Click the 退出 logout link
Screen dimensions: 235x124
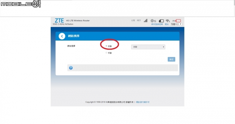pos(167,24)
